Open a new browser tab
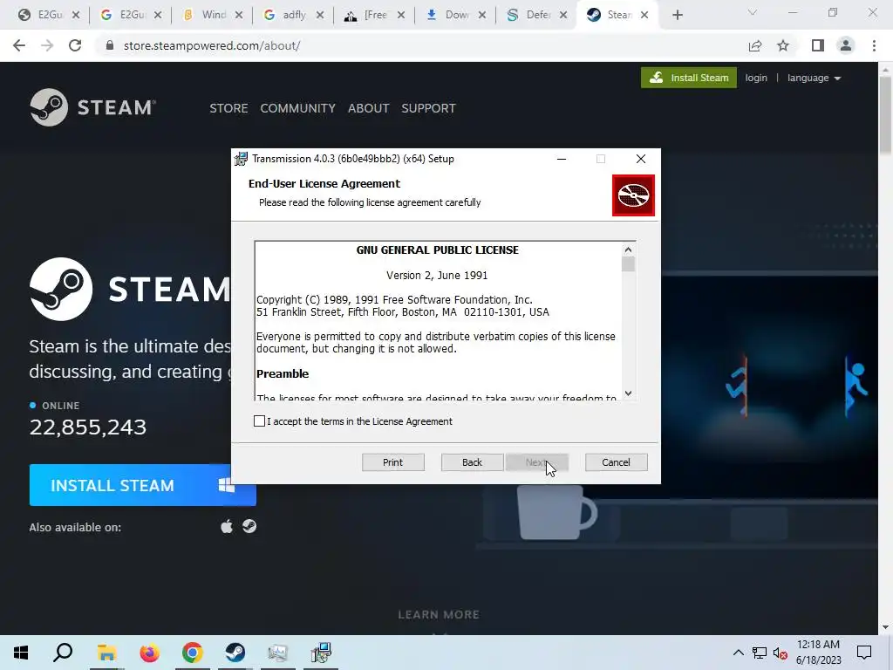This screenshot has width=893, height=670. (677, 15)
